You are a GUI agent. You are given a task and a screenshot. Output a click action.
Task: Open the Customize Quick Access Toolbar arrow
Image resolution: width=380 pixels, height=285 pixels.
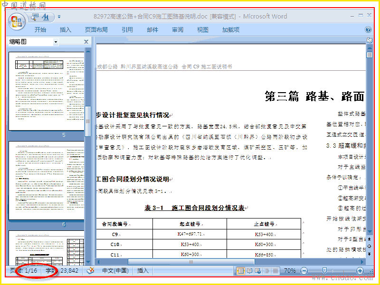(x=59, y=17)
